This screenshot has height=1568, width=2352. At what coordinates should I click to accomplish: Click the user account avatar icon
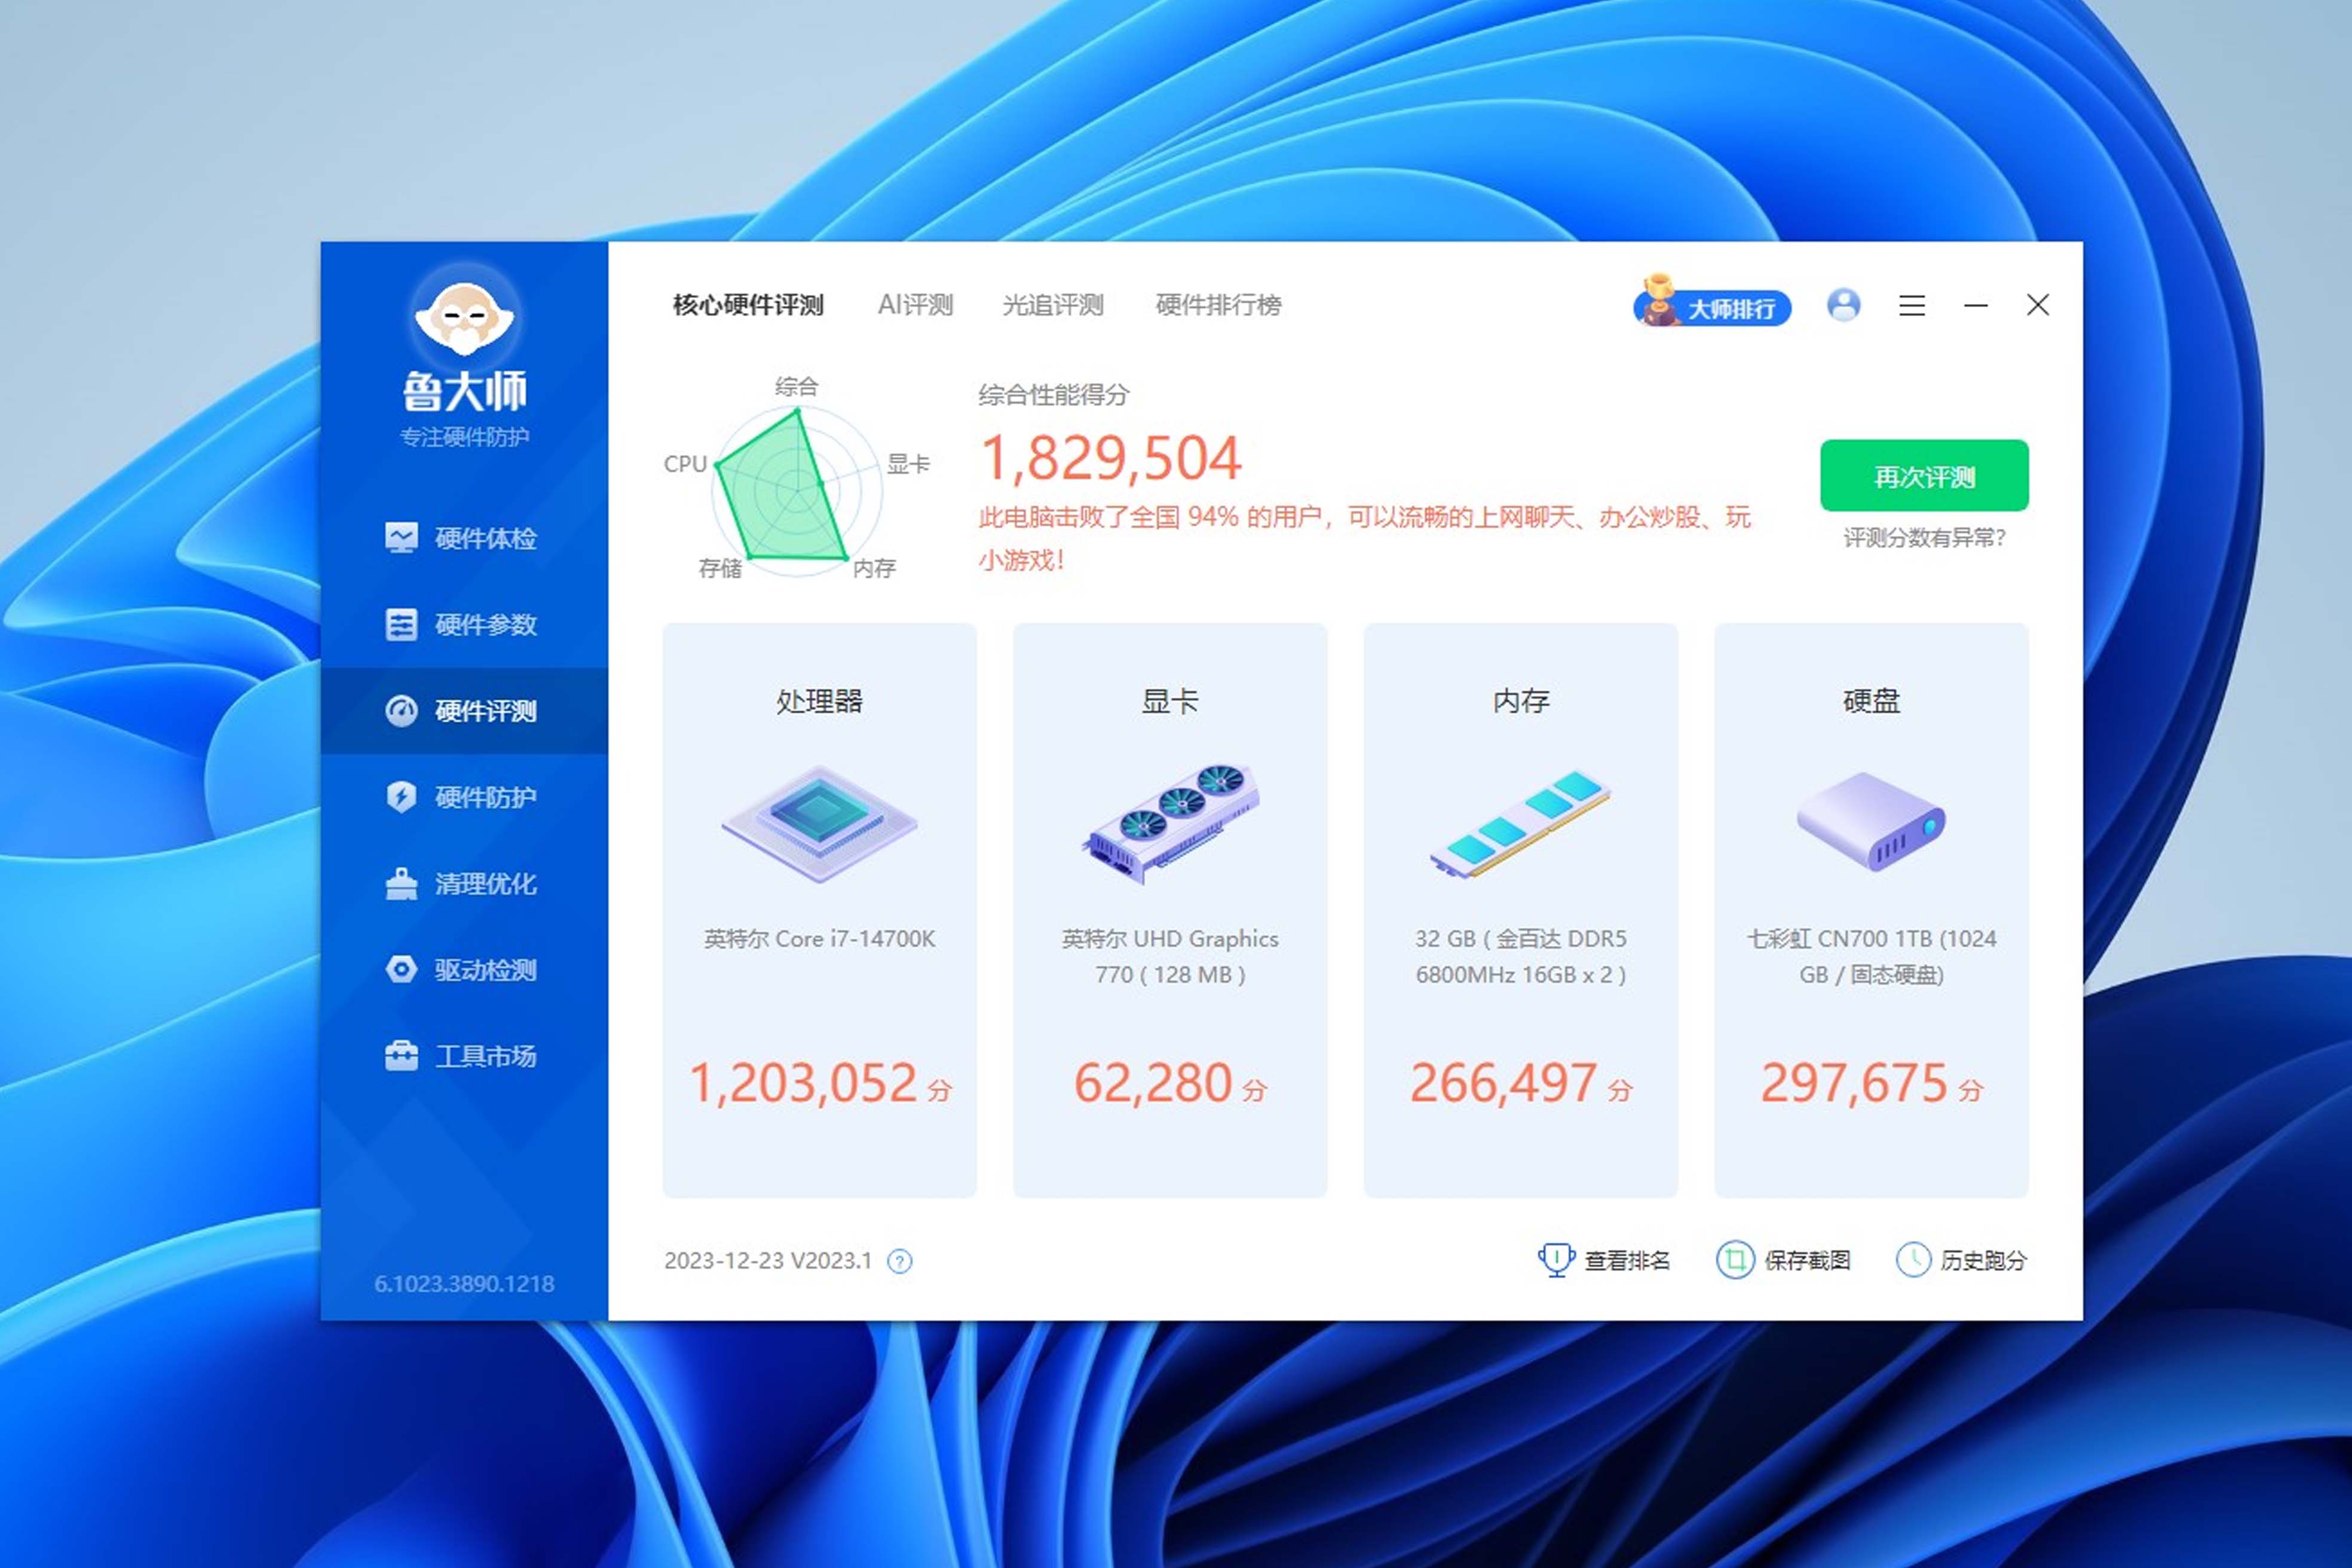[x=1843, y=304]
